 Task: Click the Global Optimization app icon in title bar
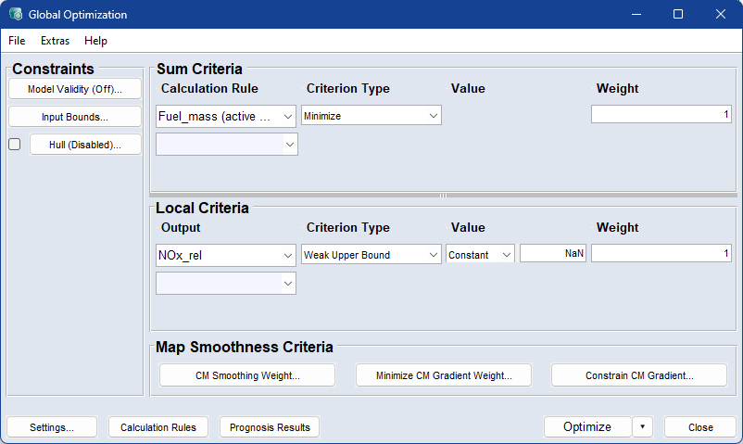(x=16, y=15)
